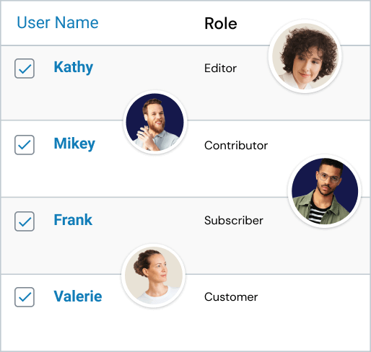View Valerie's user profile link
Screen dimensions: 371x352
(x=78, y=296)
